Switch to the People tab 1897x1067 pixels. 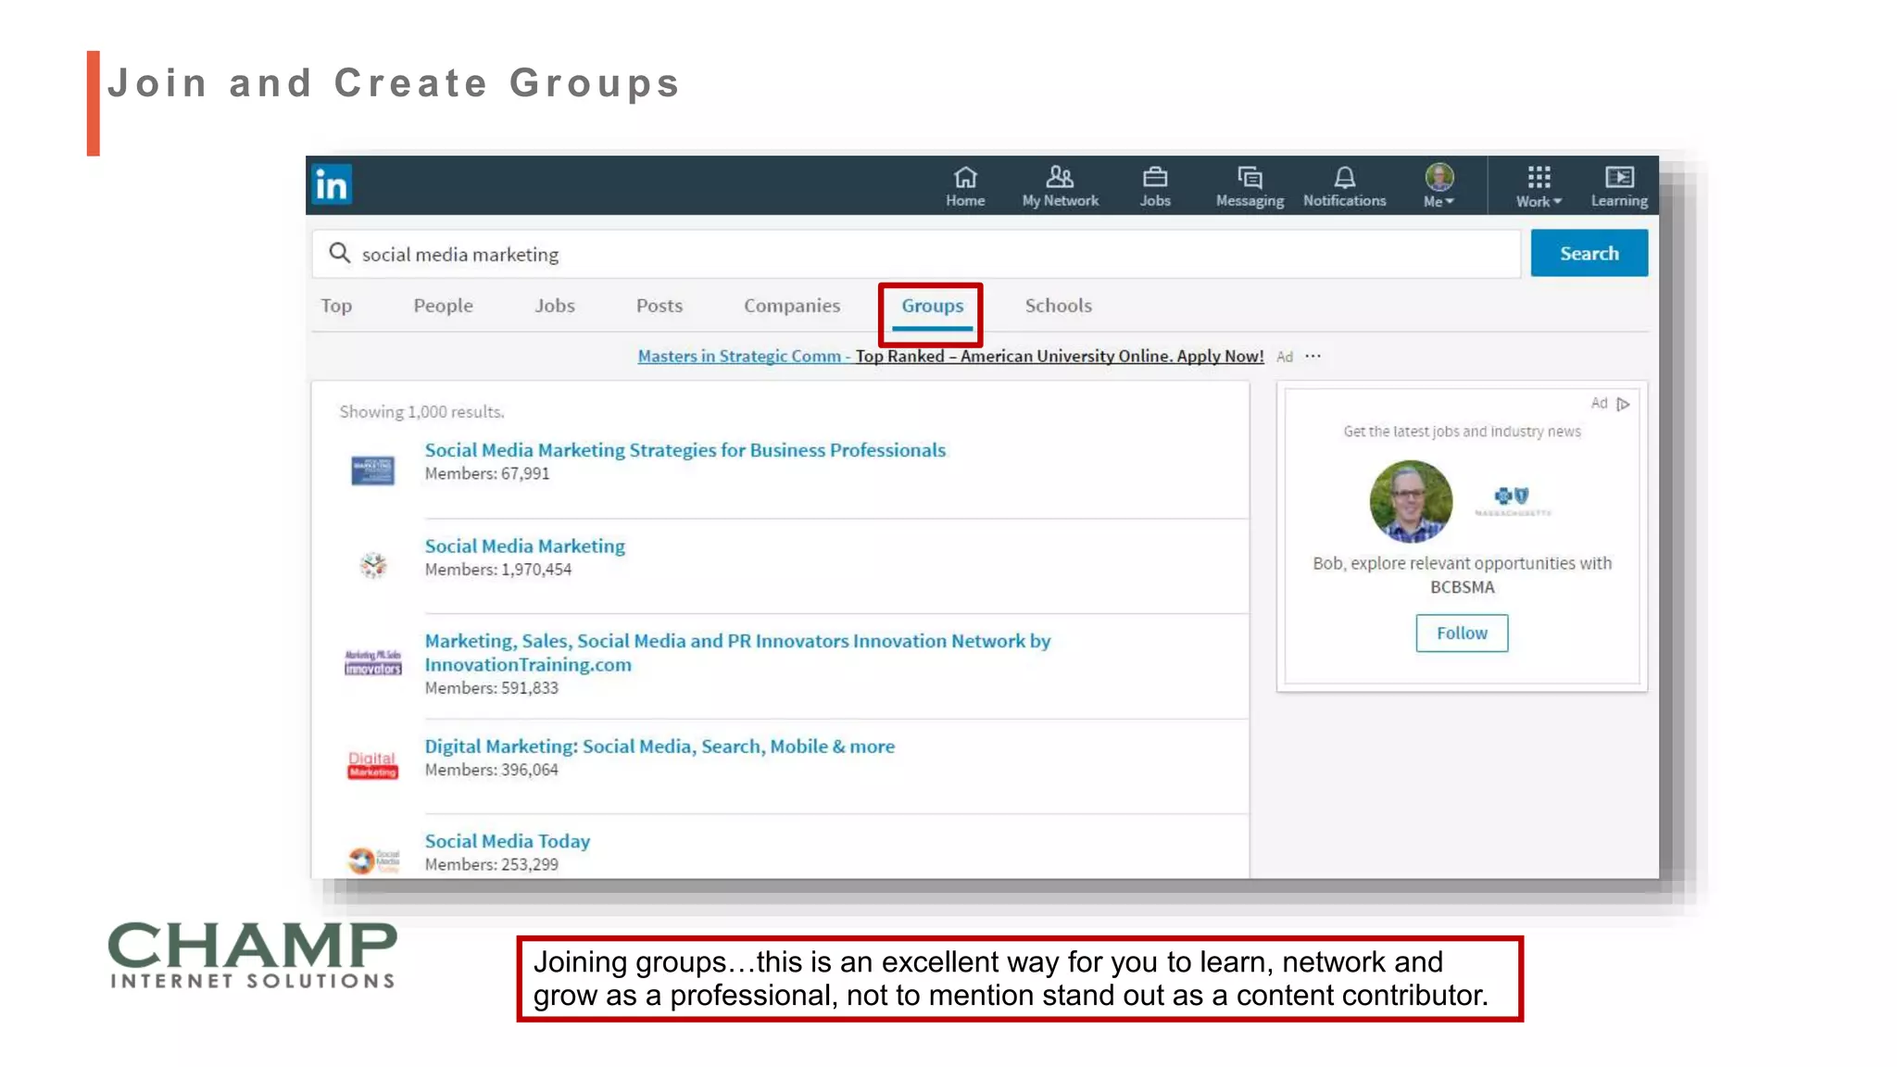coord(443,306)
